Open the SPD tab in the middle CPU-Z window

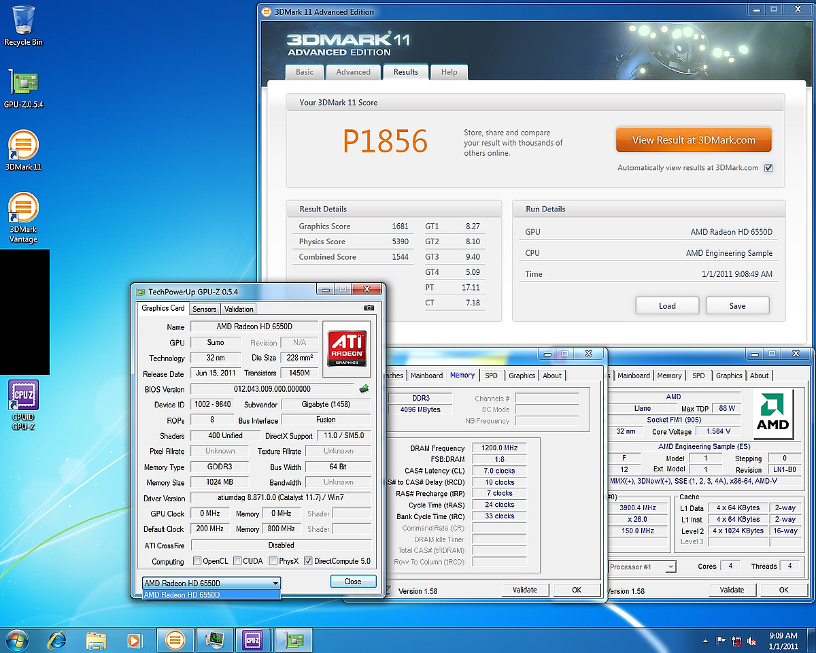tap(492, 375)
